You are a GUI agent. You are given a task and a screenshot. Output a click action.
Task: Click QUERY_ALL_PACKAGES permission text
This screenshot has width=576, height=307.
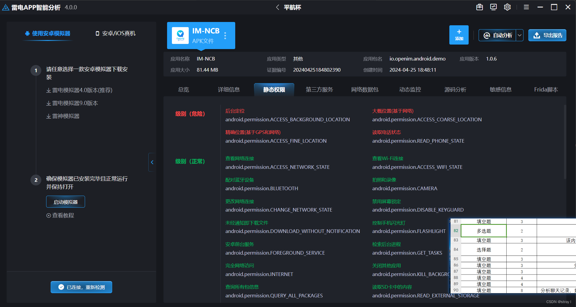[x=274, y=296]
